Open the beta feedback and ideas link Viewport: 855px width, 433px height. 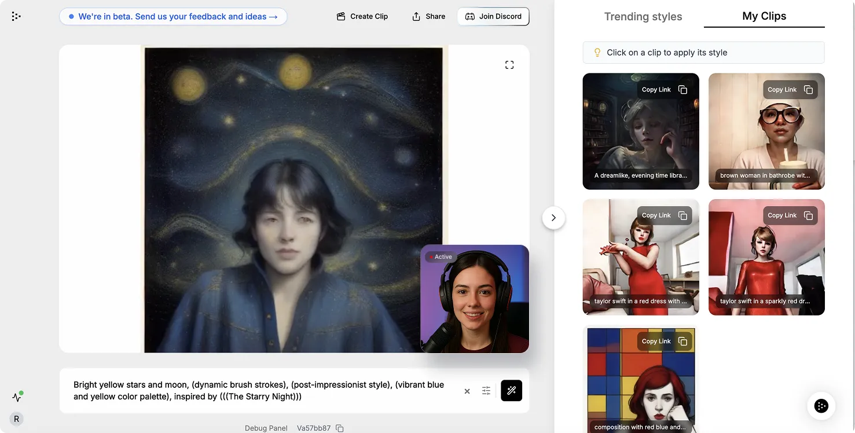click(173, 16)
